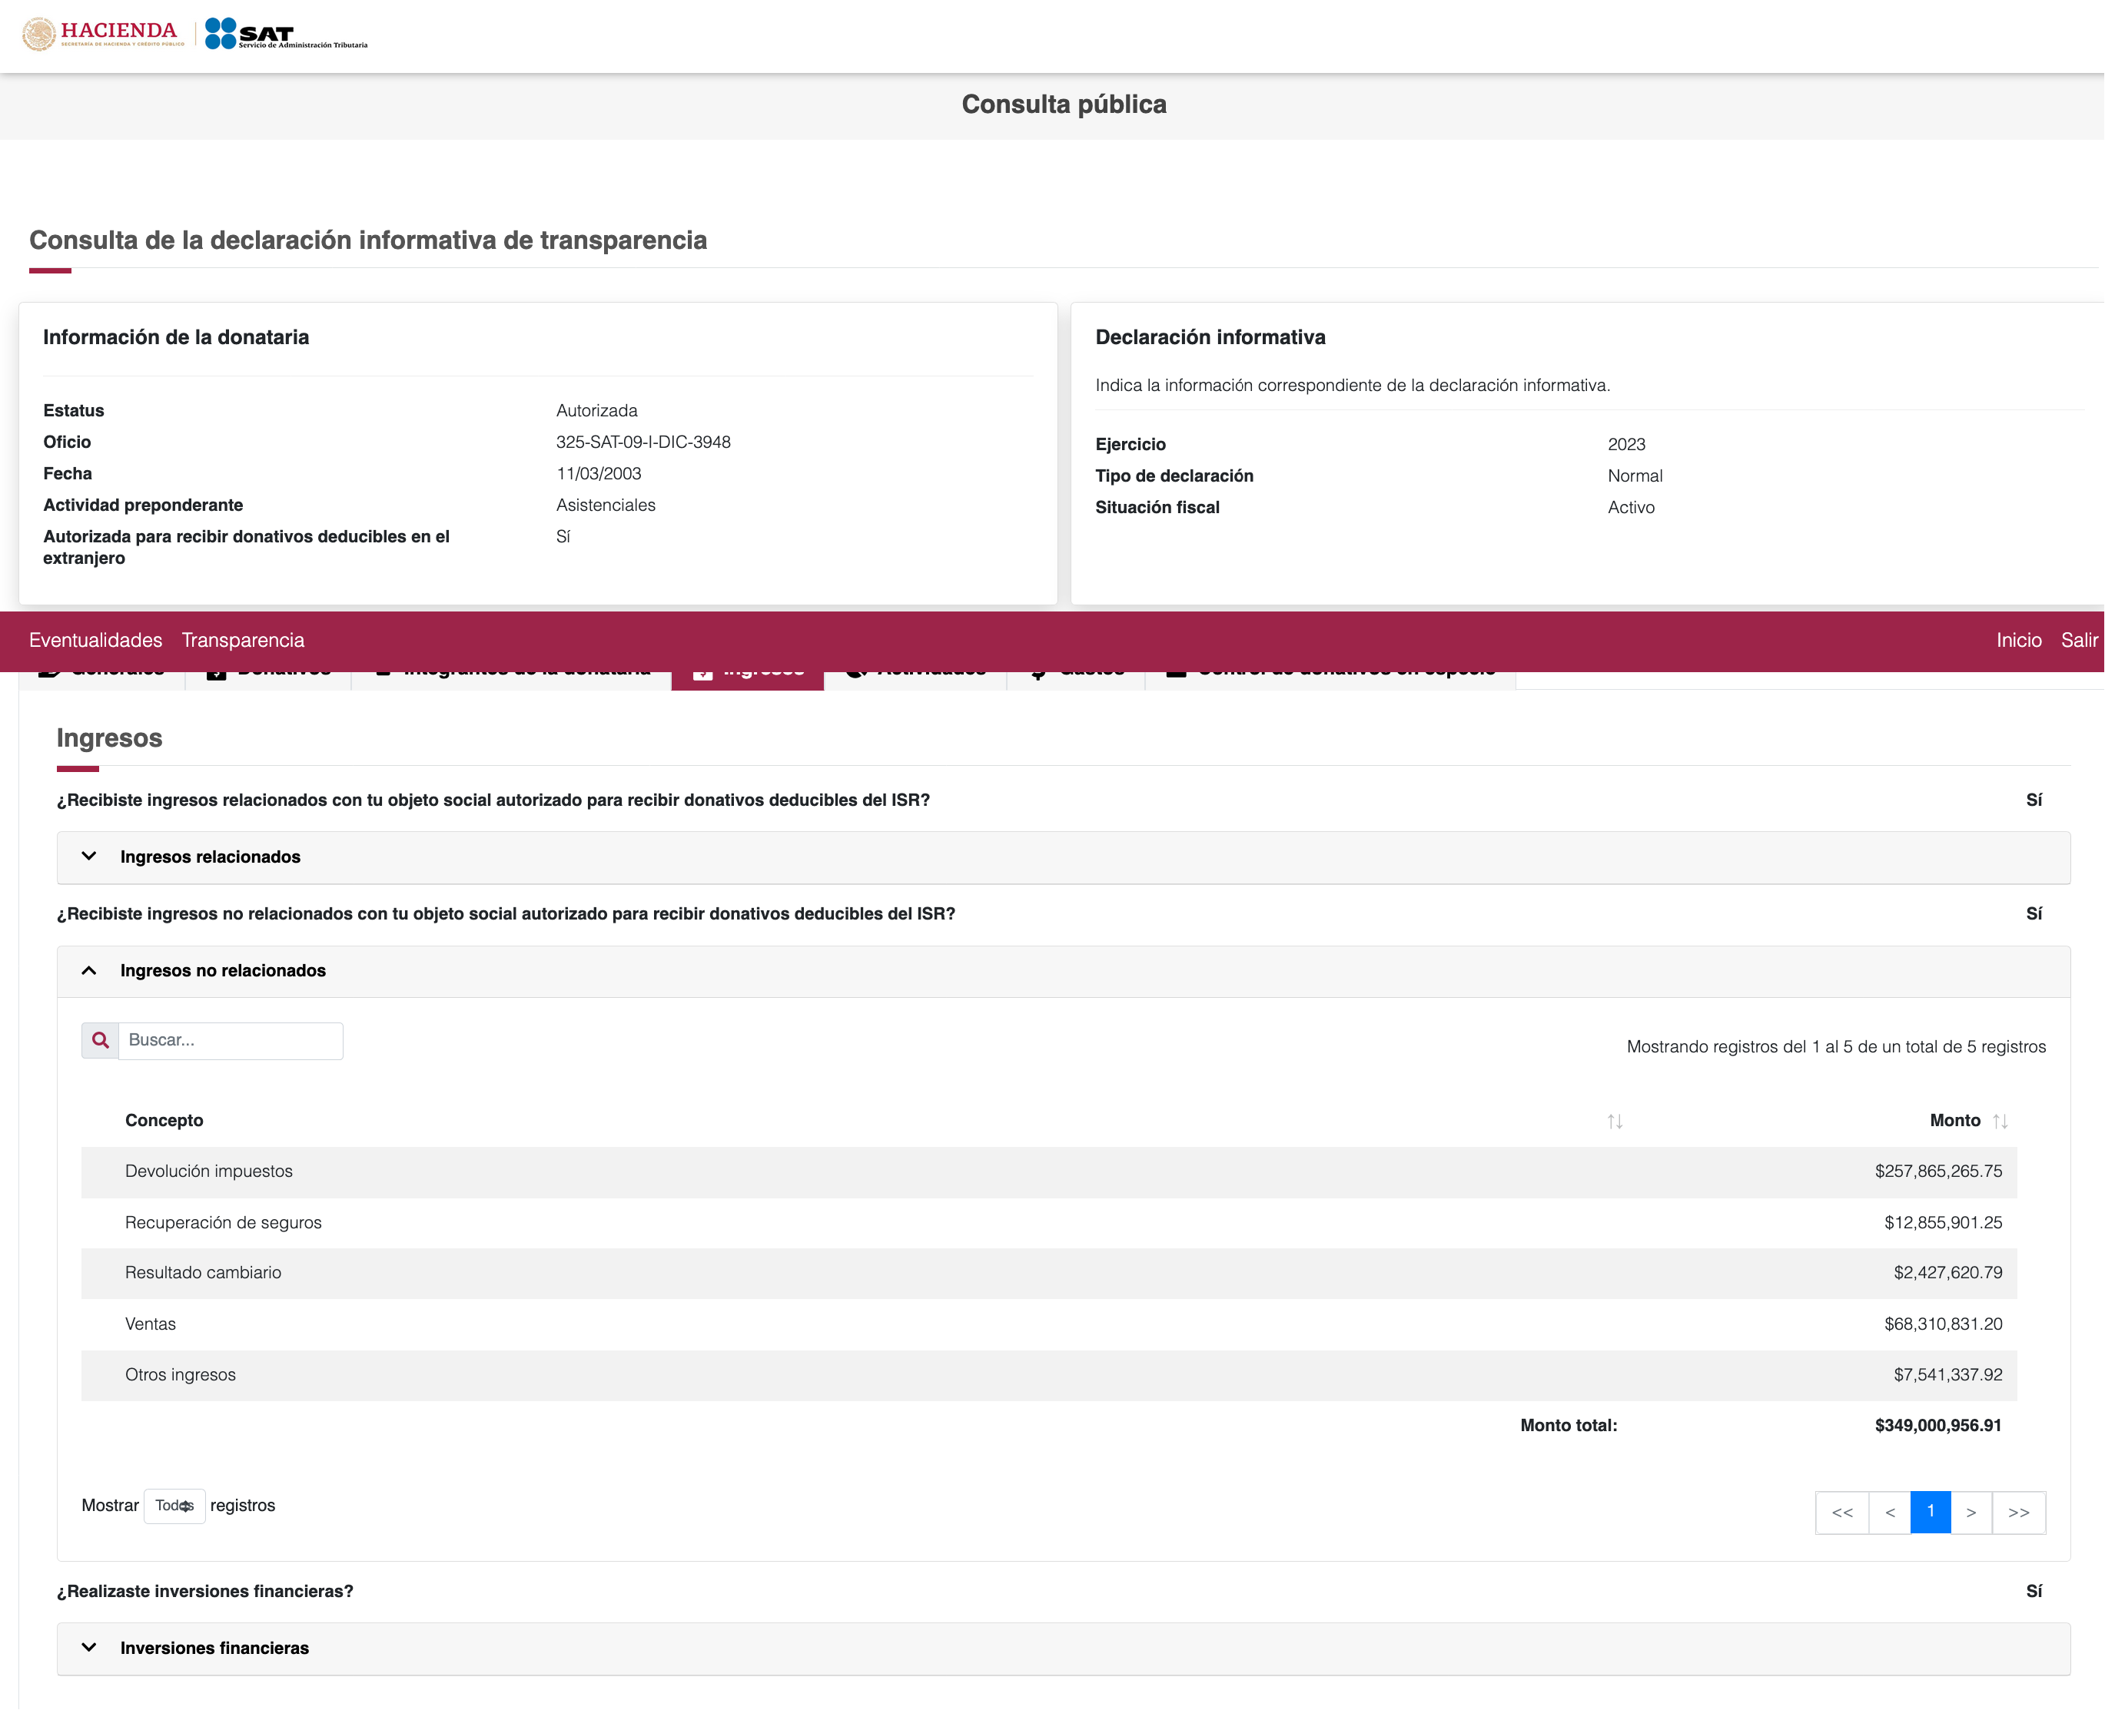Sort table by Concepto arrows icon
Image resolution: width=2105 pixels, height=1710 pixels.
[1614, 1121]
